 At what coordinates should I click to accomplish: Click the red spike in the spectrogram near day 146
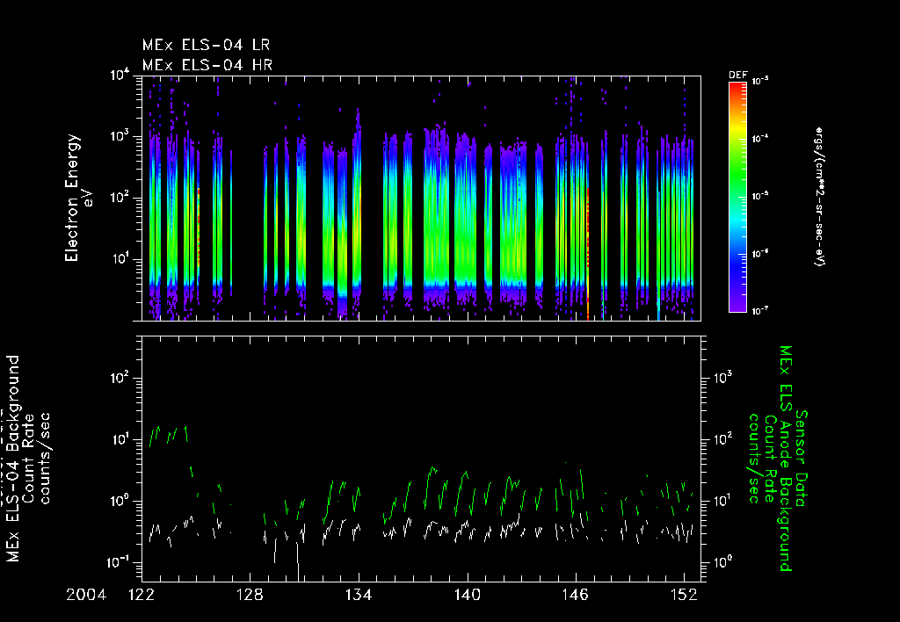pyautogui.click(x=588, y=252)
